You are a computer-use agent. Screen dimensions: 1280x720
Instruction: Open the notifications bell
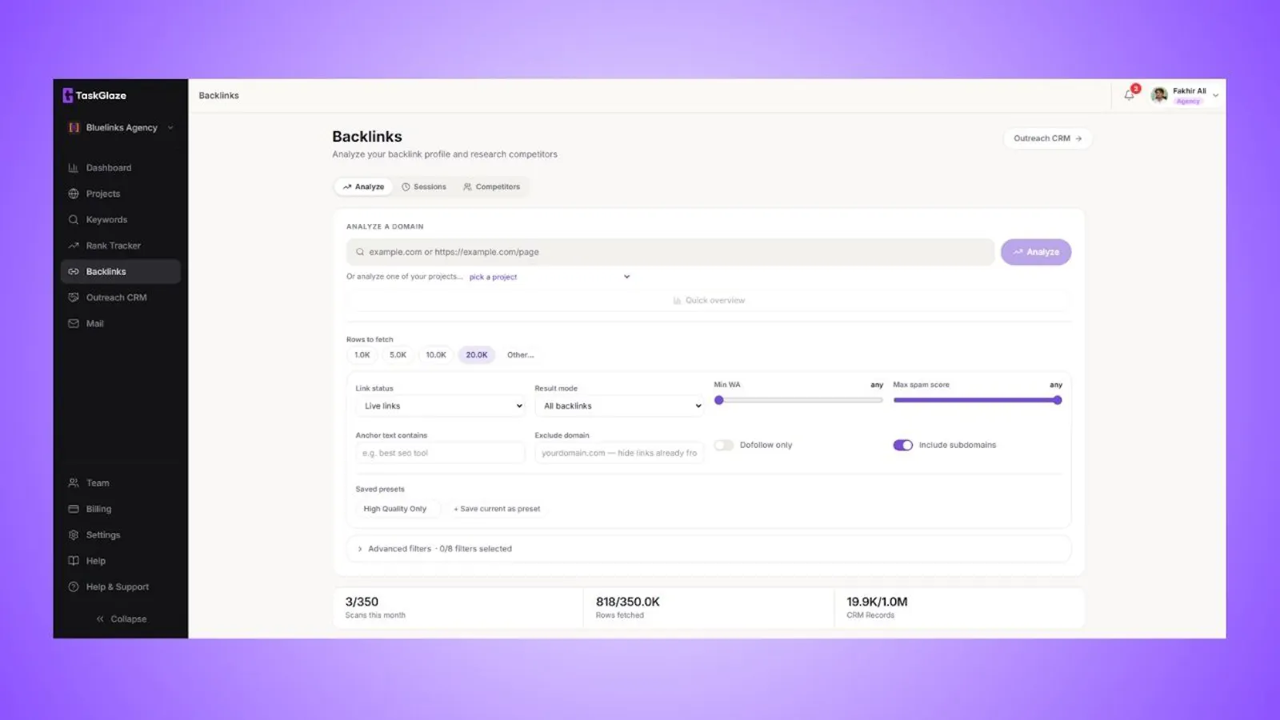click(x=1129, y=95)
